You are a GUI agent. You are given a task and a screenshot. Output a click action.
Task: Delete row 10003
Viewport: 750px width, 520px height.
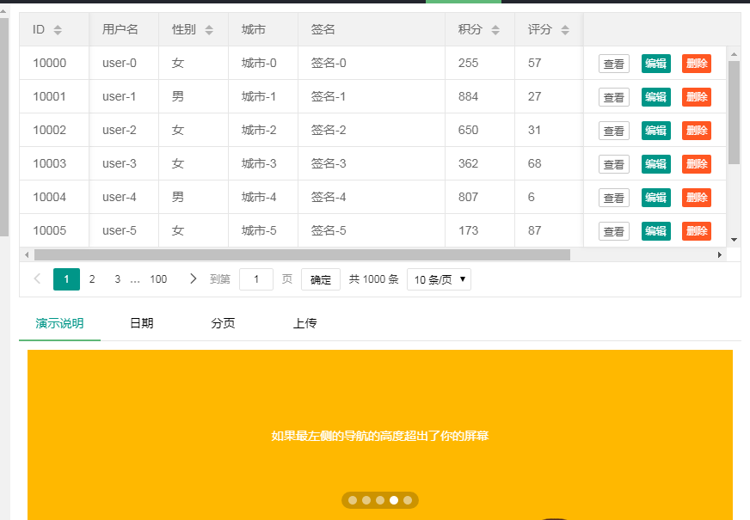coord(697,164)
